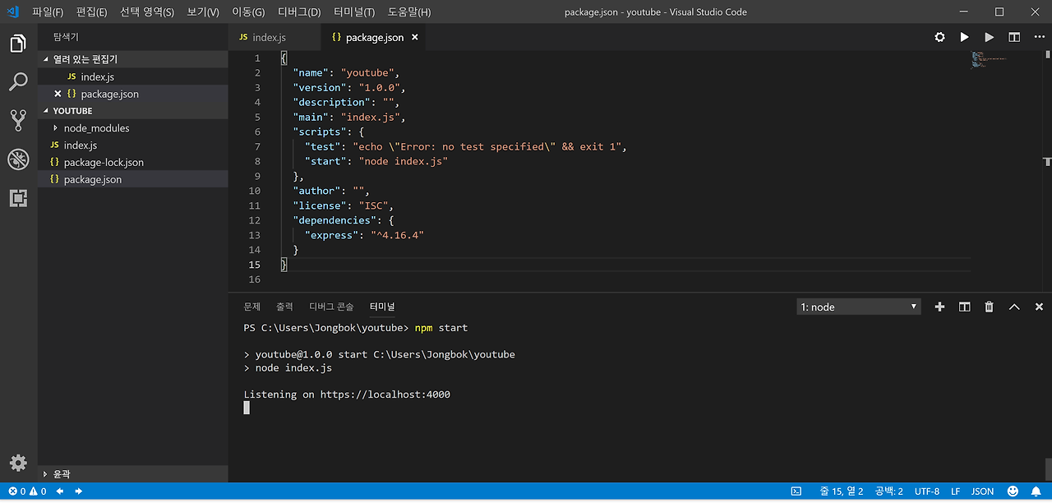This screenshot has height=503, width=1052.
Task: Open the 이동(G) menu
Action: click(x=248, y=12)
